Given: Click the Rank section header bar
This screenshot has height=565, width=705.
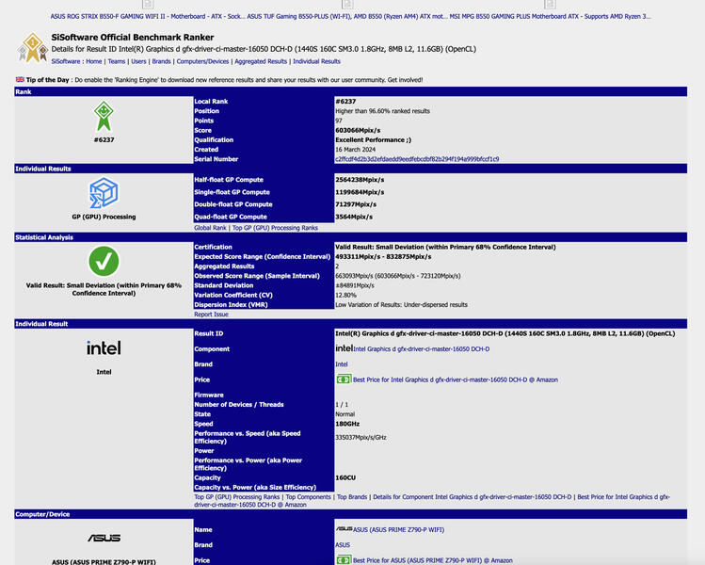Looking at the screenshot, I should coord(351,91).
